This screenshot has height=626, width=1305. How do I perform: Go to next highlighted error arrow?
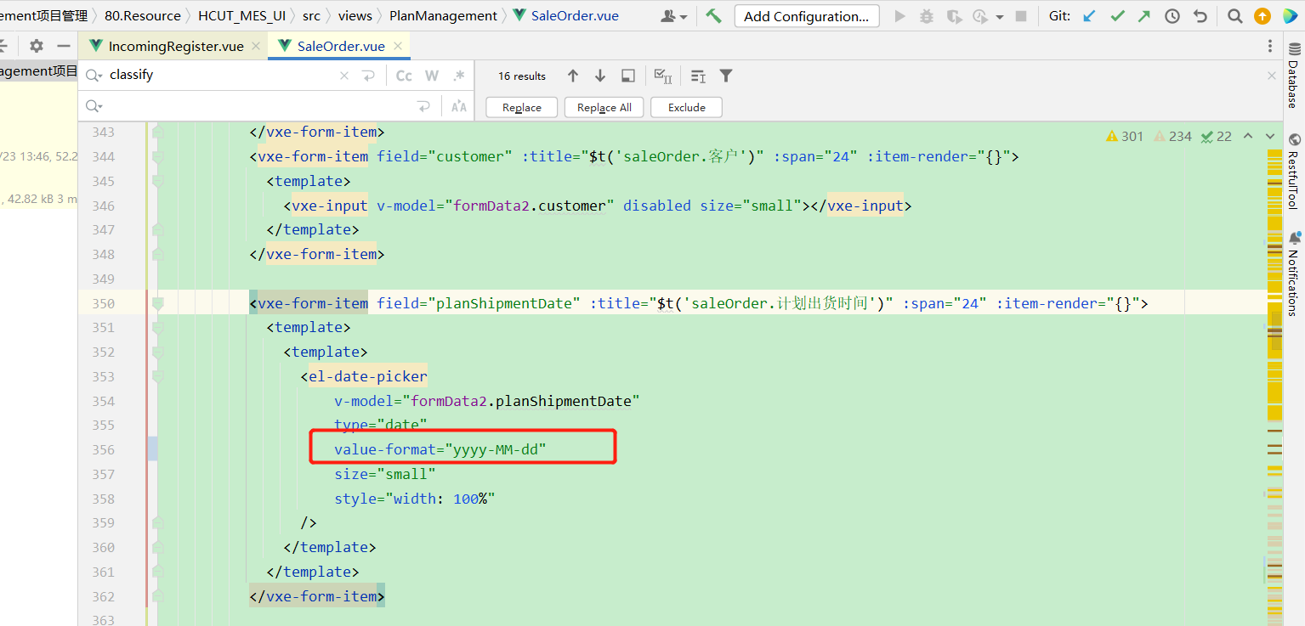[1270, 136]
